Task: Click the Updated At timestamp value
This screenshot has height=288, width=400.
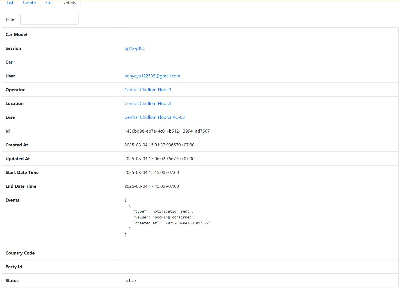Action: (x=159, y=159)
